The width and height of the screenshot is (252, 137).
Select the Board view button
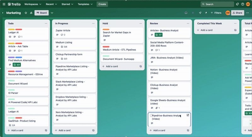(x=42, y=13)
